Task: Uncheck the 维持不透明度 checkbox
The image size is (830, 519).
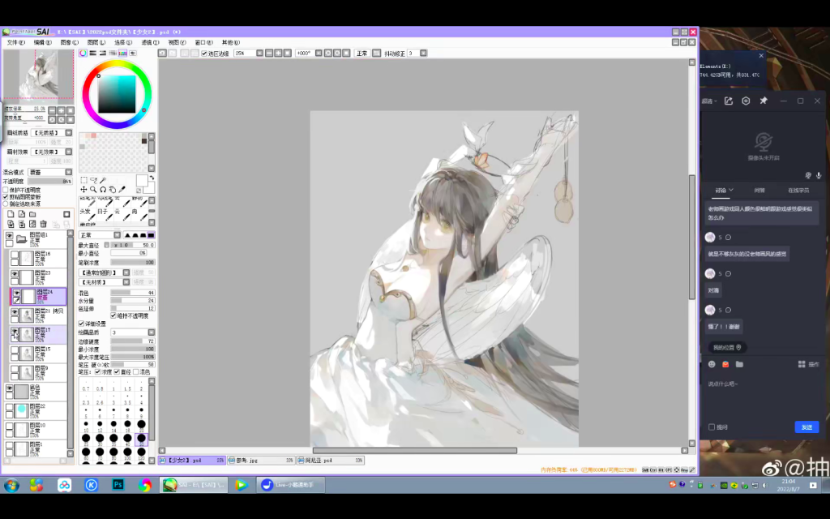Action: [113, 315]
